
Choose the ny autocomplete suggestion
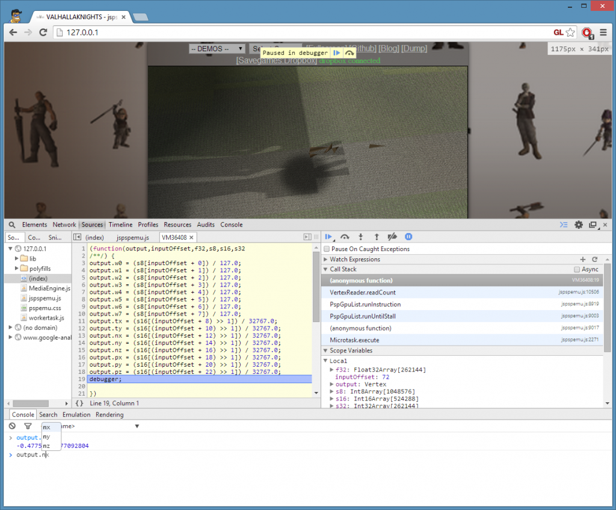(46, 437)
